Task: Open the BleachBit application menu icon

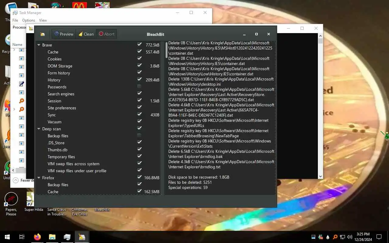Action: tap(43, 34)
